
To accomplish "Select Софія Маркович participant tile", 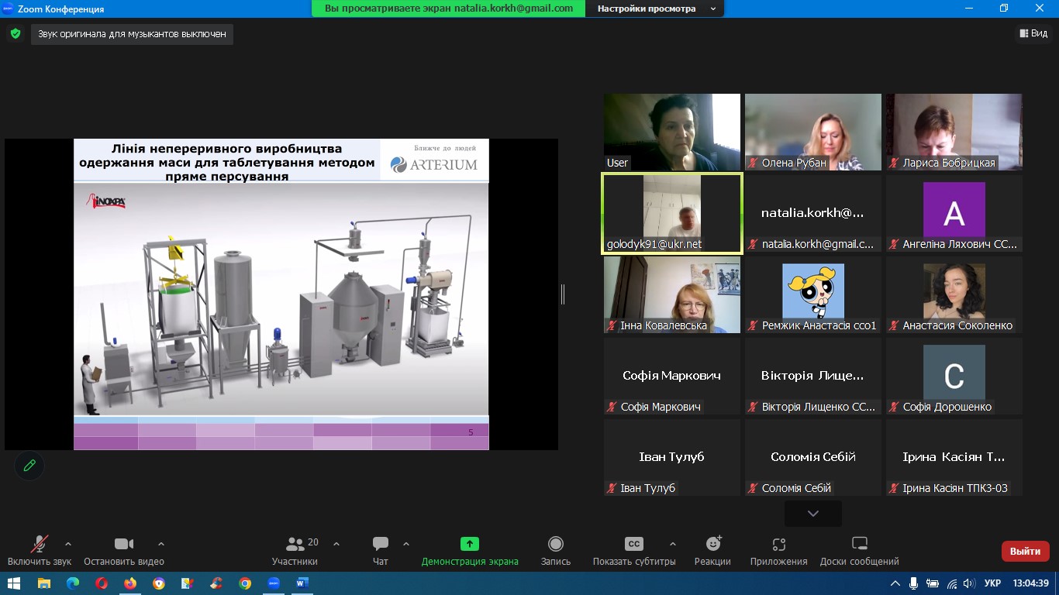I will click(x=672, y=376).
